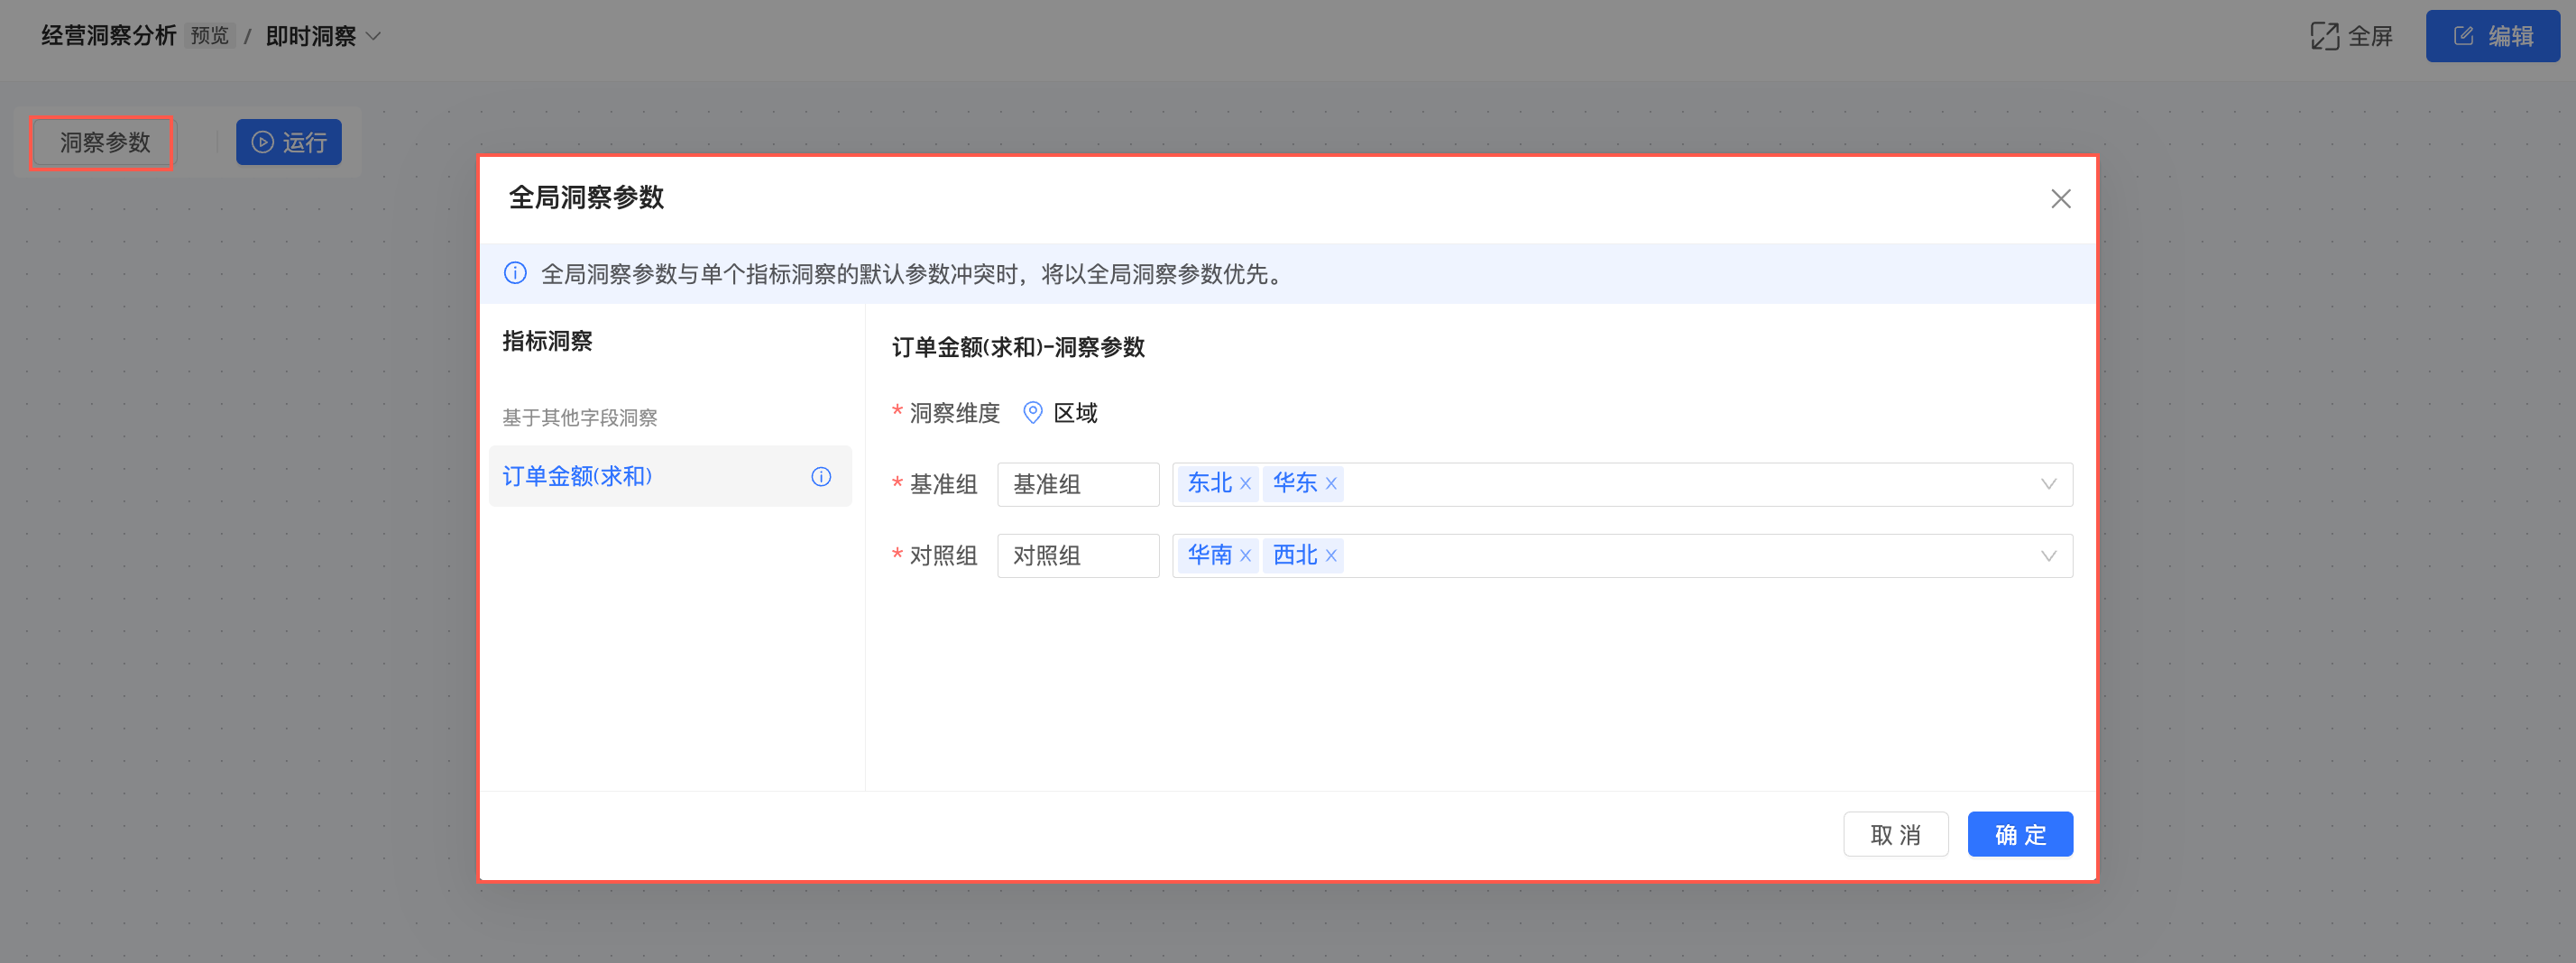The image size is (2576, 963).
Task: Close the 全局洞察参数 dialog
Action: coord(2060,199)
